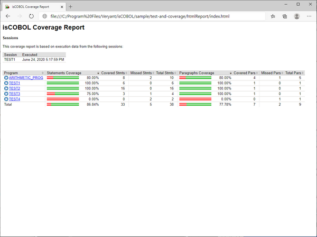Click the blue icon beside TEST1
The image size is (317, 237).
click(x=6, y=83)
